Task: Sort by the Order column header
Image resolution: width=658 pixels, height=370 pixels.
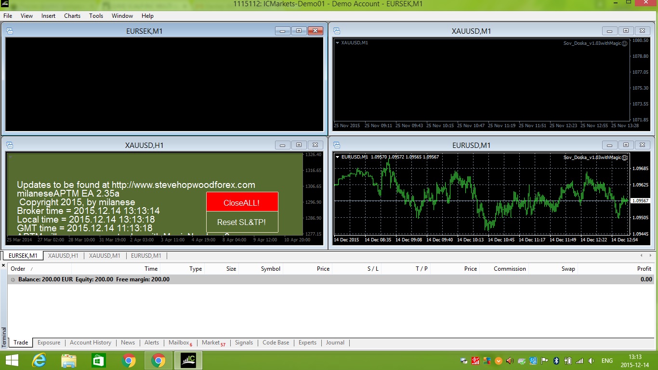Action: click(x=39, y=269)
